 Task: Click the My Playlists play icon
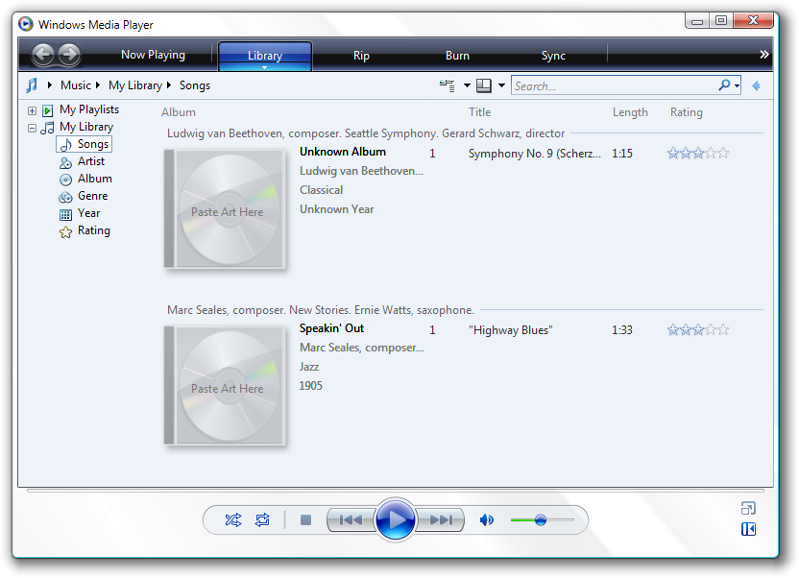click(47, 110)
